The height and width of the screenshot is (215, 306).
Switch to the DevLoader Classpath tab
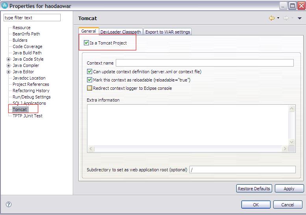pos(121,32)
